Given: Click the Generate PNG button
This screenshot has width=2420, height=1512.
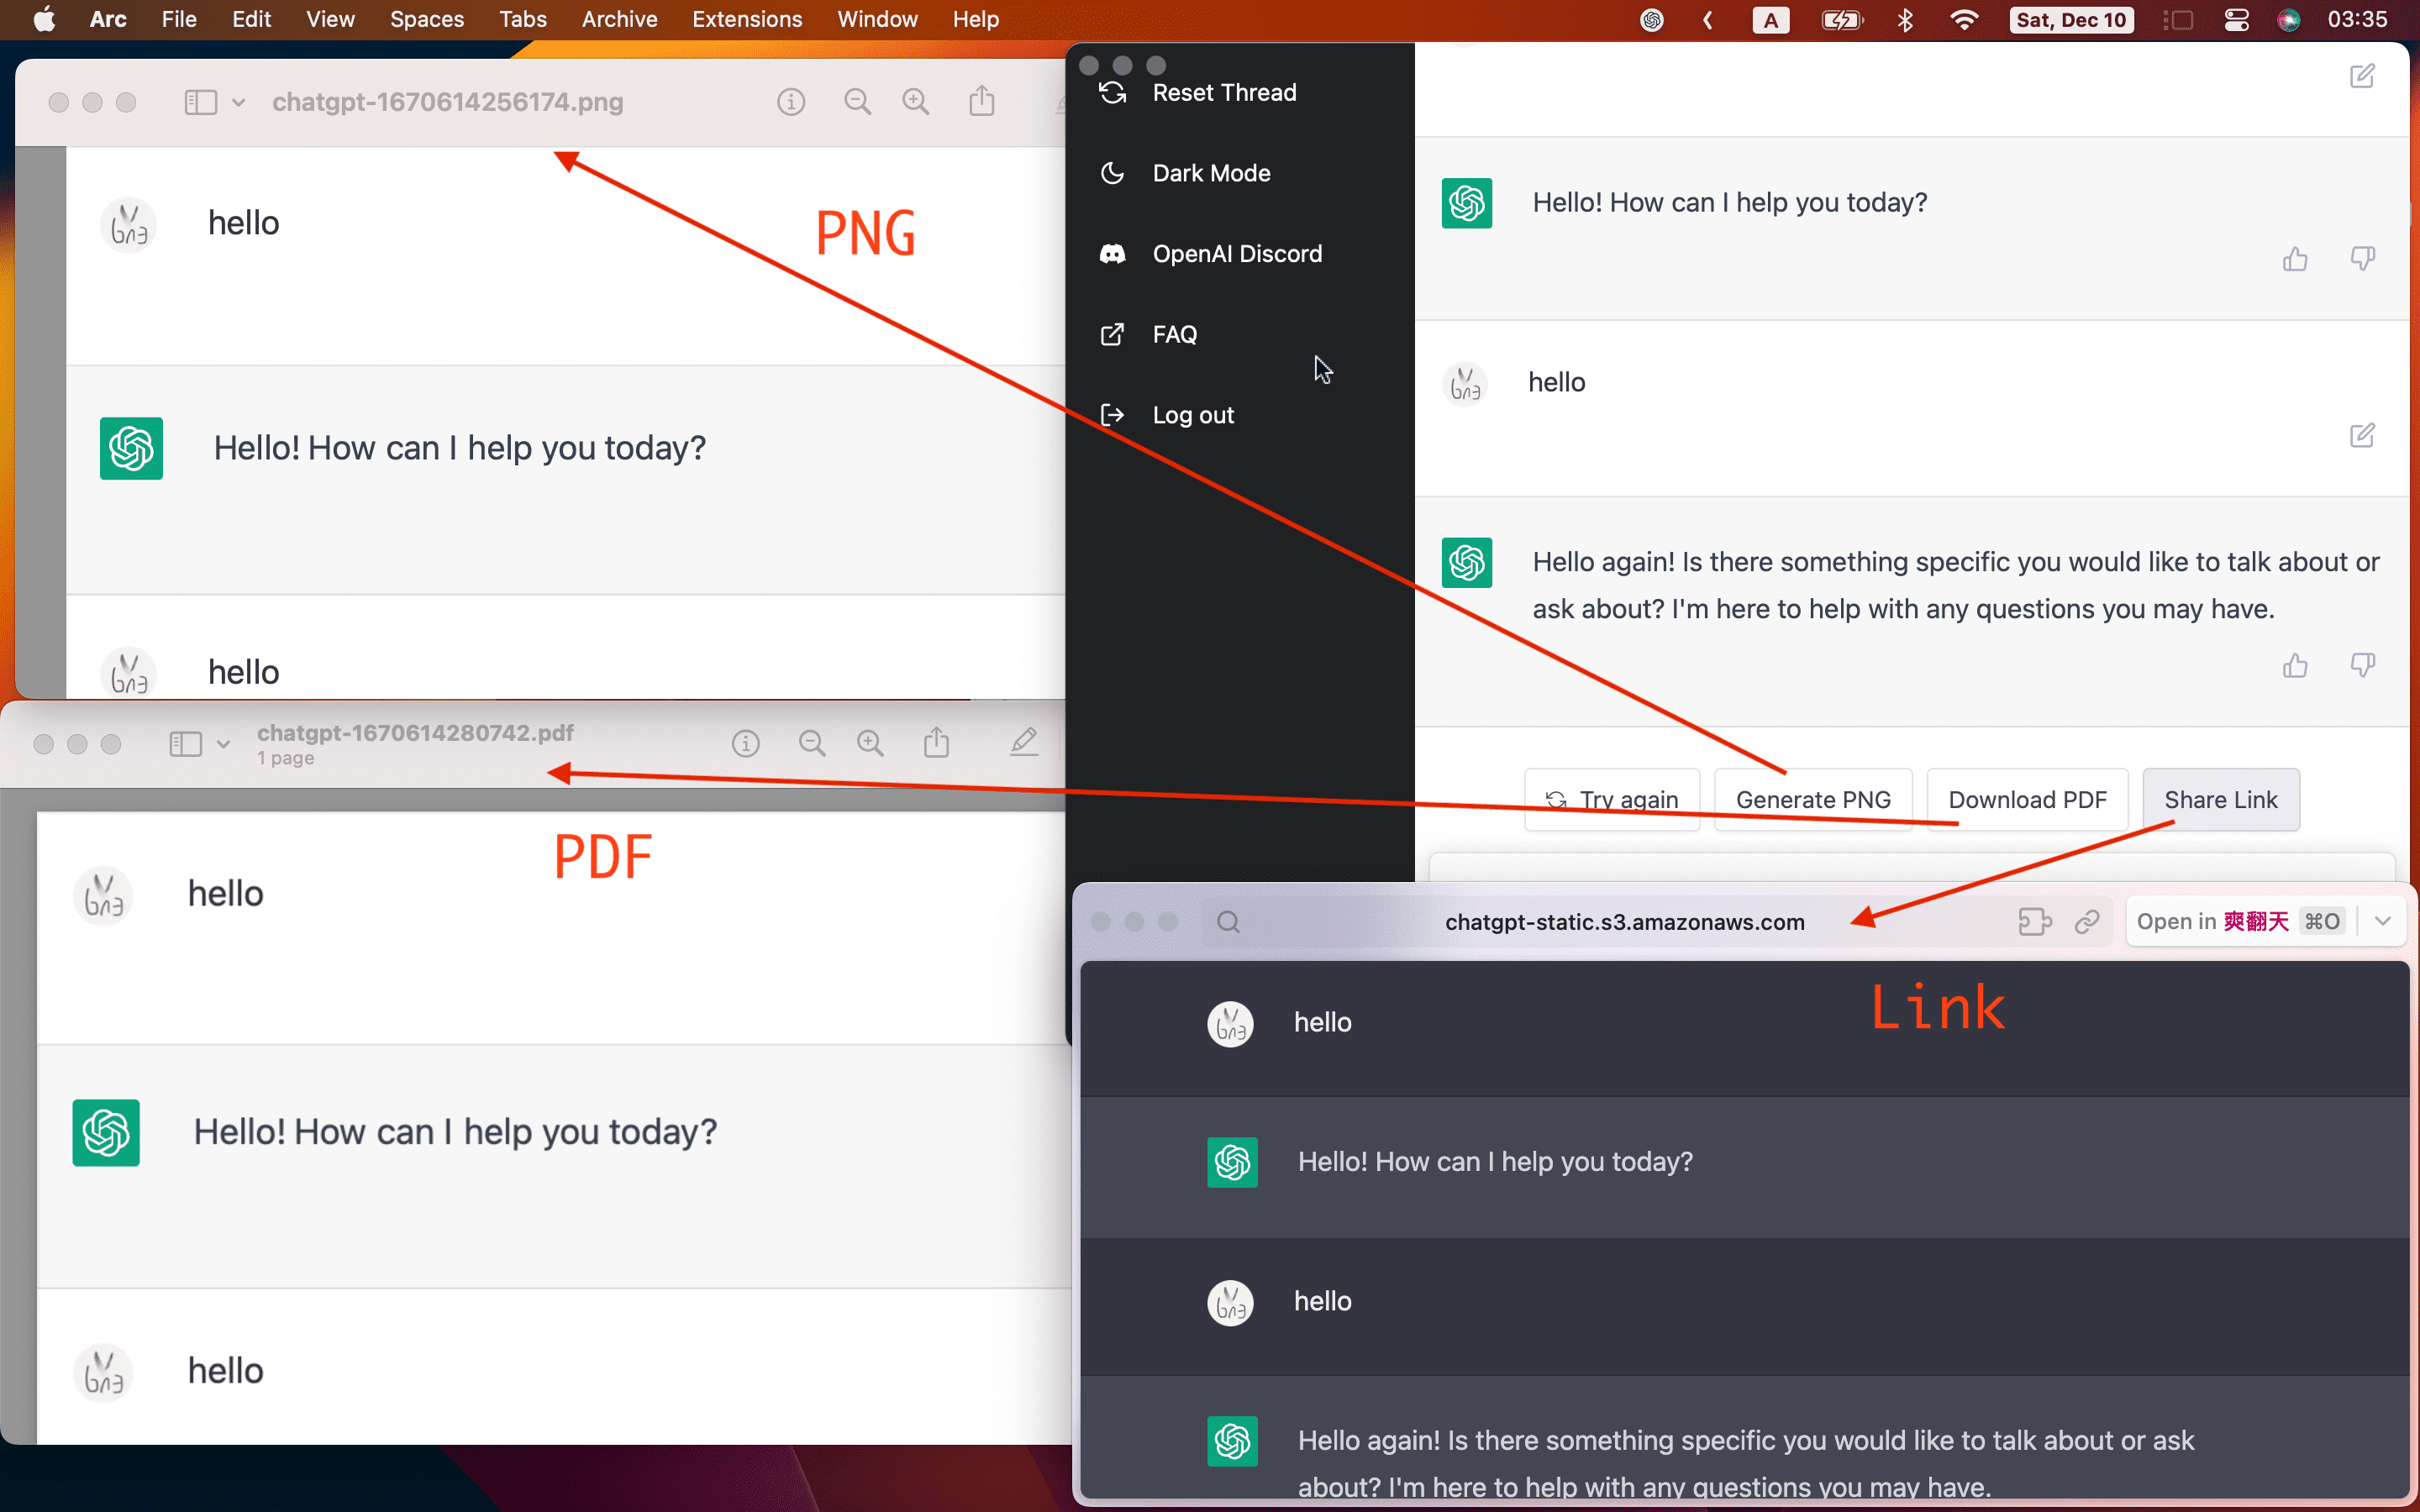Looking at the screenshot, I should click(1812, 800).
